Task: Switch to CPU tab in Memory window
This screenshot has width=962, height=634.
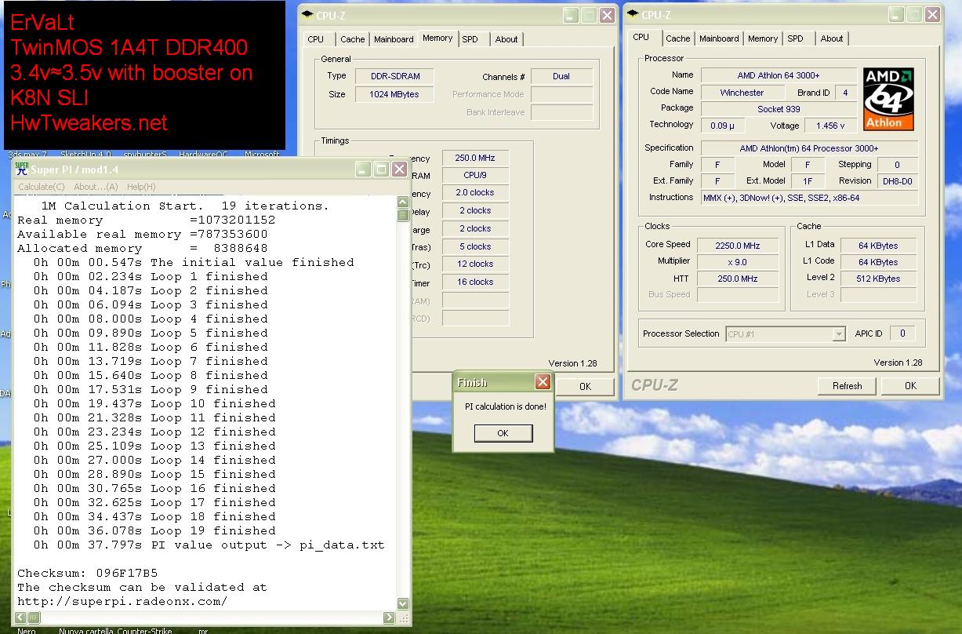Action: pos(316,39)
